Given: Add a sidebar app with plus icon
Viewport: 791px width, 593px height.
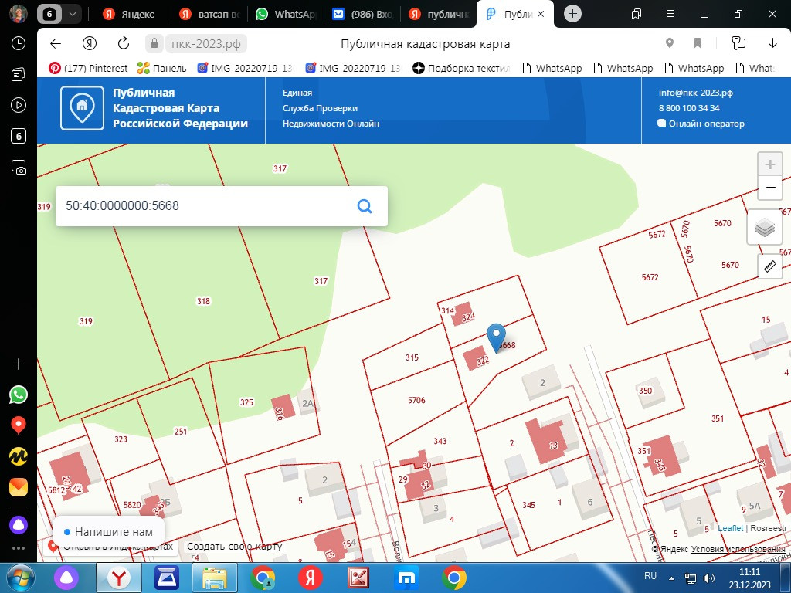Looking at the screenshot, I should 19,364.
